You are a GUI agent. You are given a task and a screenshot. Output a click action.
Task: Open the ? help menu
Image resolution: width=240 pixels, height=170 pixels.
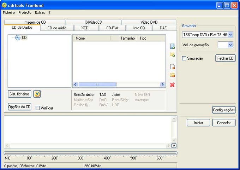click(50, 13)
